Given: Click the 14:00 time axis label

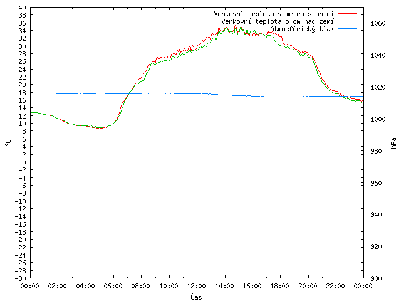Looking at the screenshot, I should [x=224, y=286].
